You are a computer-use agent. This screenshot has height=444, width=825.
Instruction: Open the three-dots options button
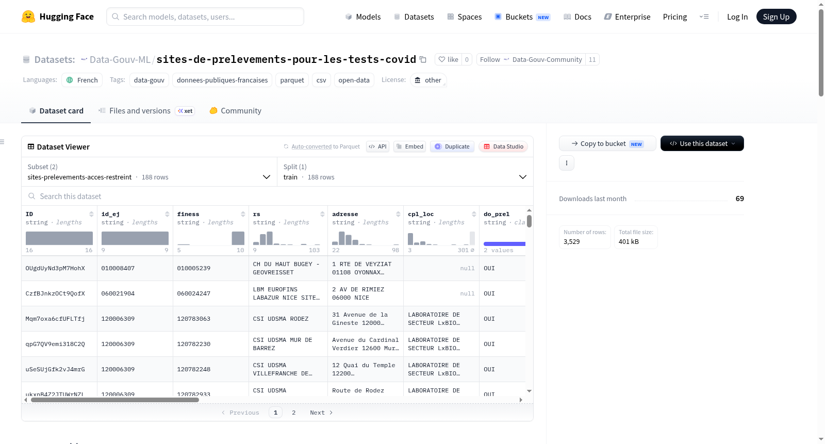(567, 163)
